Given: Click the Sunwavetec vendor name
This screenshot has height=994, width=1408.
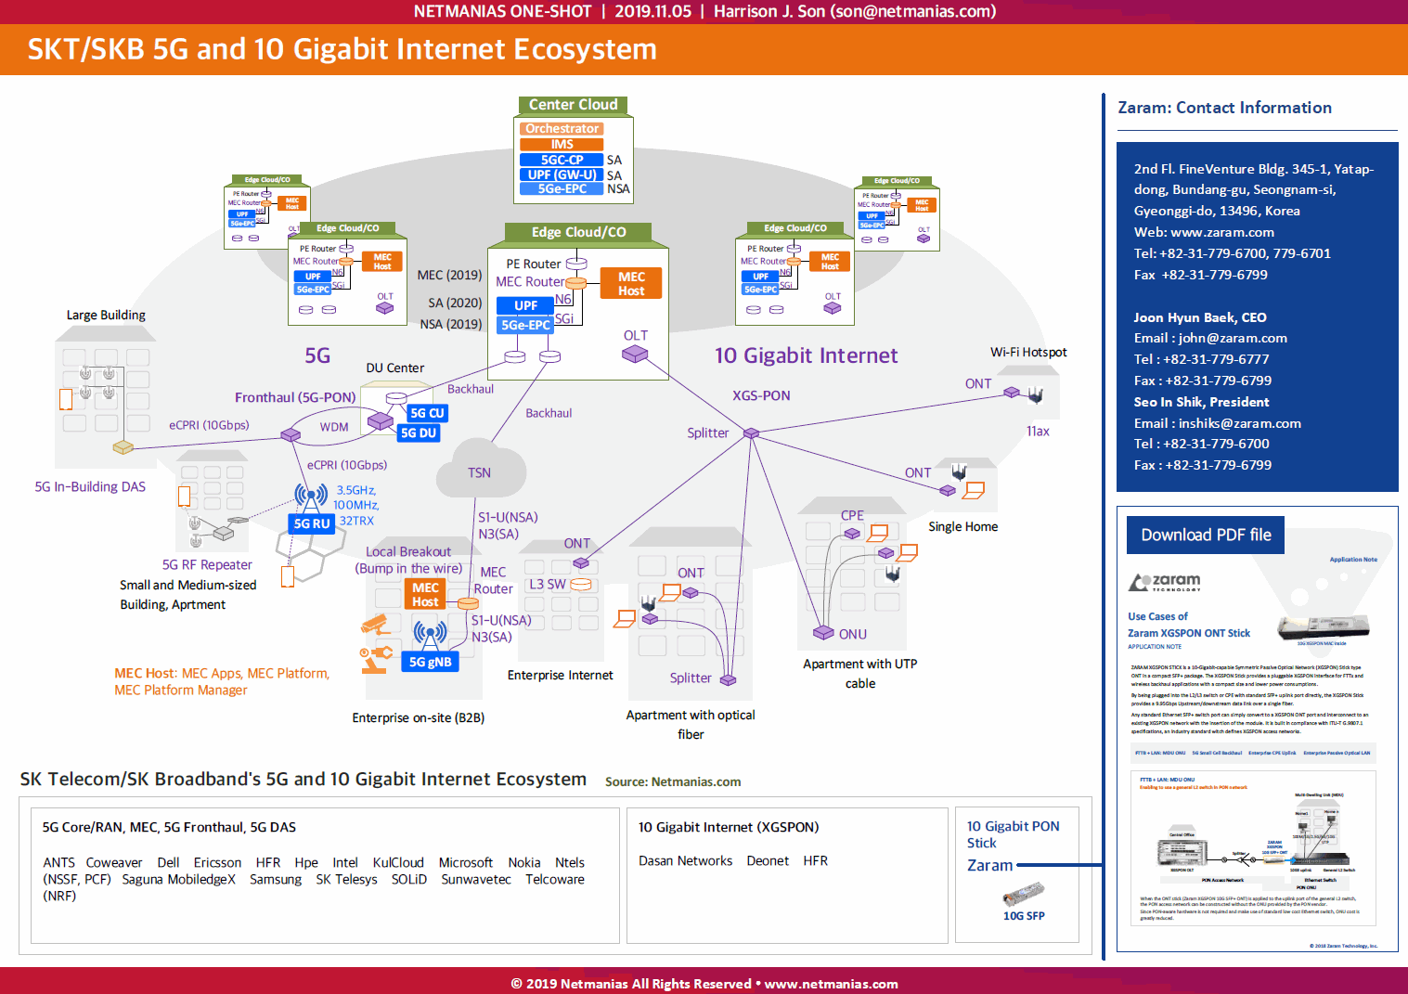Looking at the screenshot, I should 476,879.
